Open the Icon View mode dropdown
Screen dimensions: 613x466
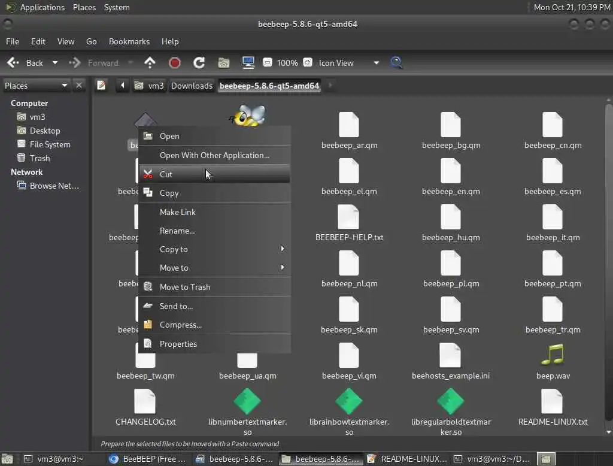(x=348, y=63)
